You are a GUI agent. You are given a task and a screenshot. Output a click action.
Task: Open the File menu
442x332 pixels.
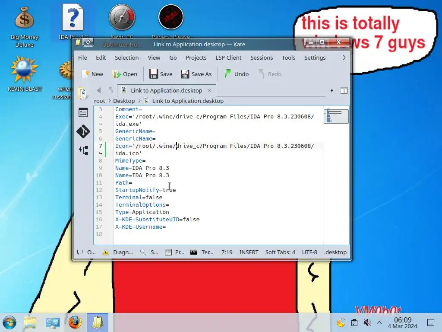(82, 57)
